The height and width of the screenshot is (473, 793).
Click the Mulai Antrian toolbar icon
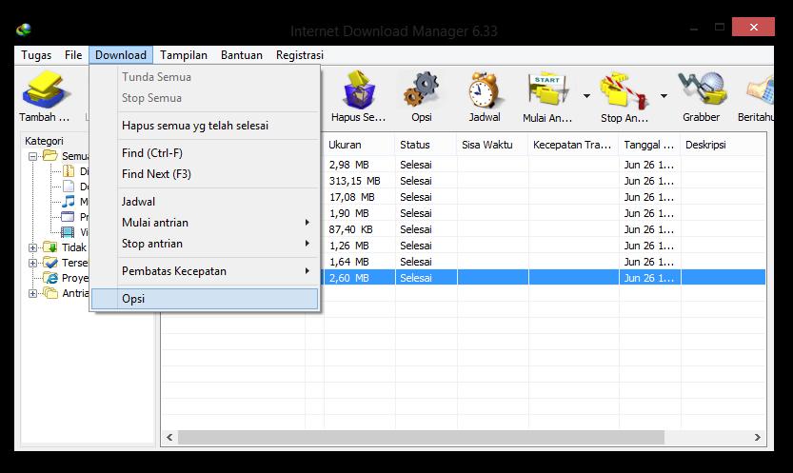pyautogui.click(x=547, y=89)
